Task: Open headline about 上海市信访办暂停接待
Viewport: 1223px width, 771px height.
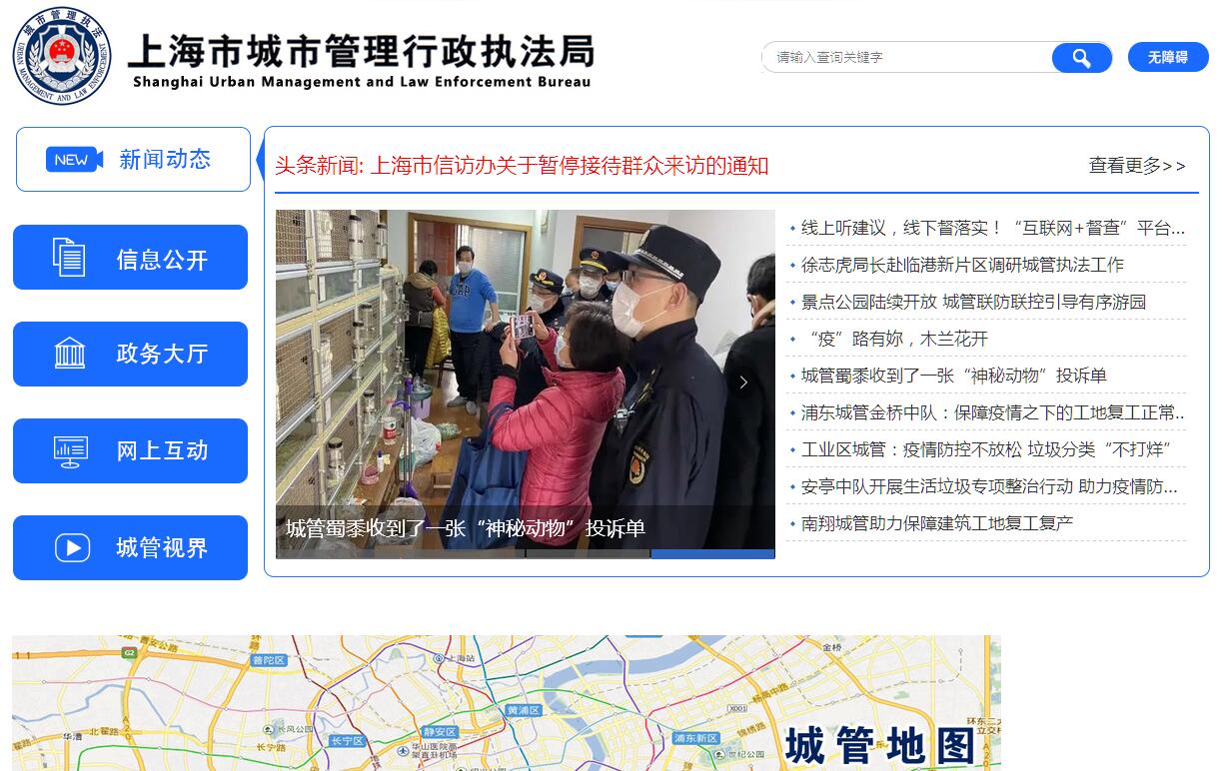Action: (x=522, y=166)
